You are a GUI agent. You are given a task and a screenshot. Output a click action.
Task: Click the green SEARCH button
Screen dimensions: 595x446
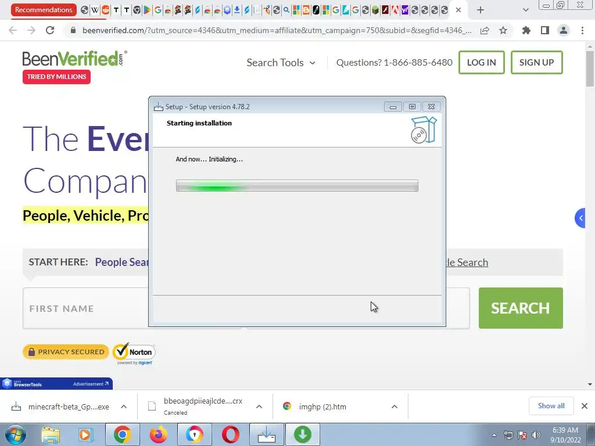point(521,308)
